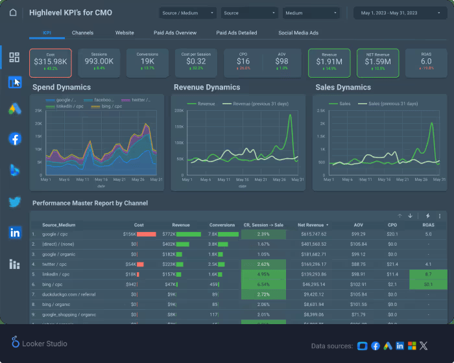The image size is (454, 363).
Task: Click Looker Studio logo
Action: coord(39,343)
